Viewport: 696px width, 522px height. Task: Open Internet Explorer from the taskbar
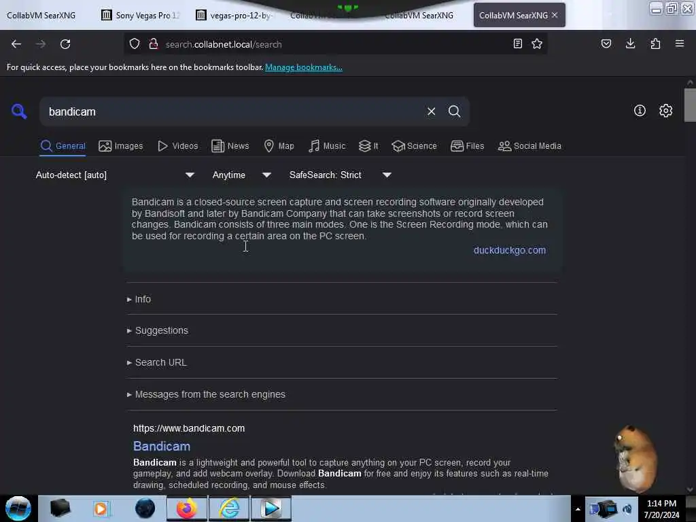(229, 508)
